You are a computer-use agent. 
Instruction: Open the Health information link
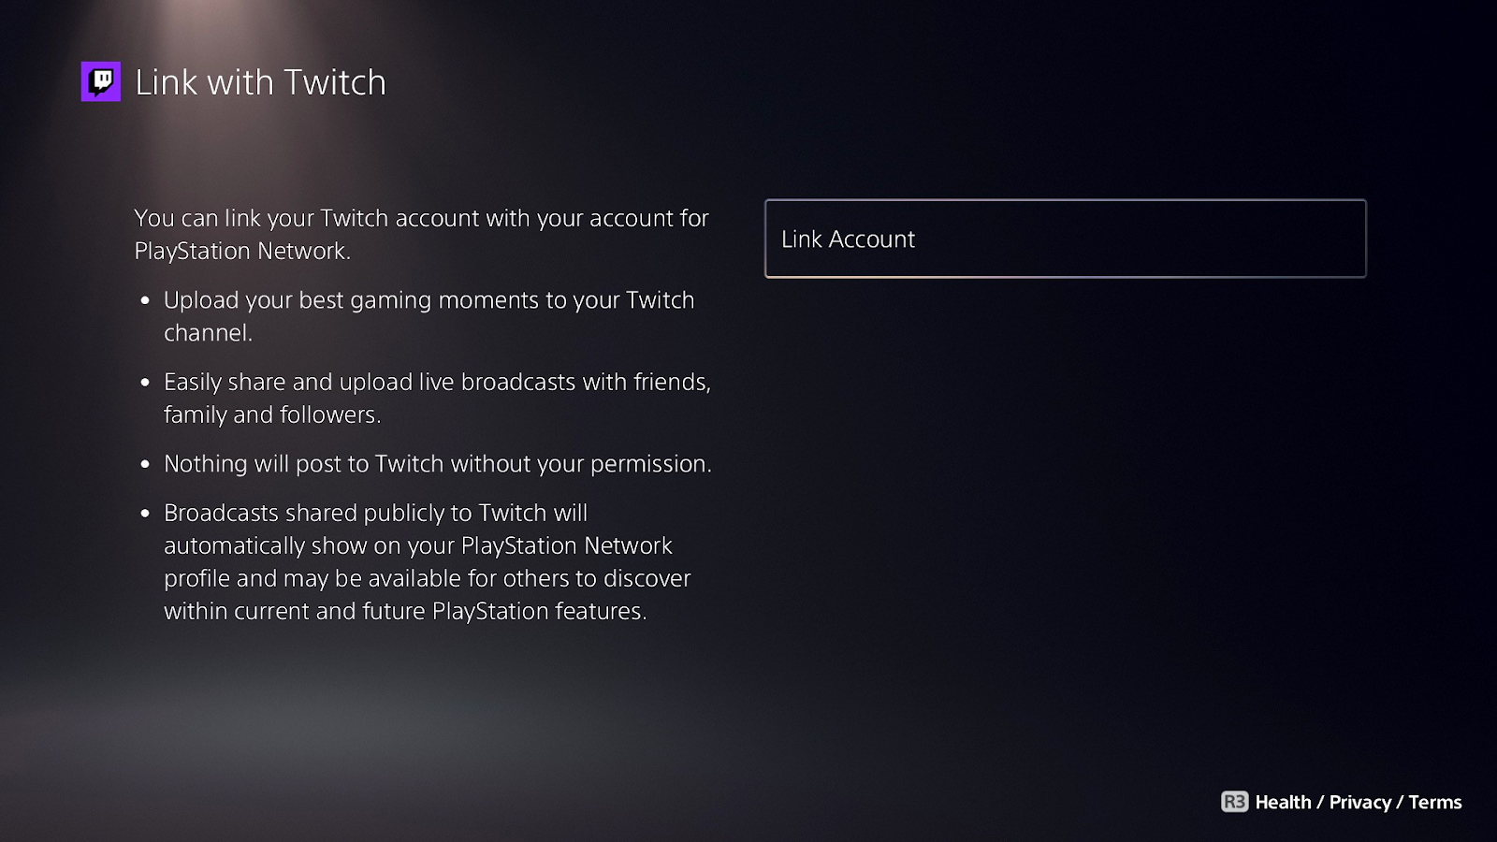(x=1283, y=802)
